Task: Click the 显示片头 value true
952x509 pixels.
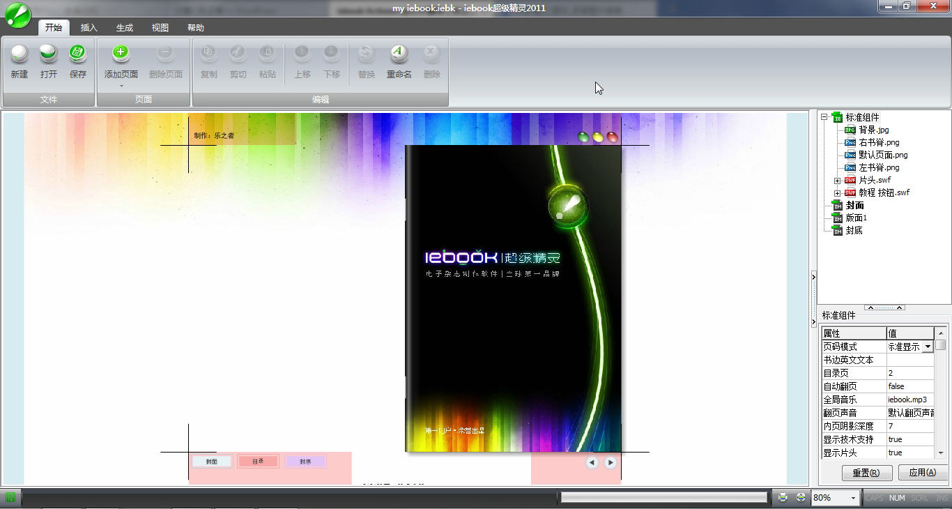Action: click(909, 453)
